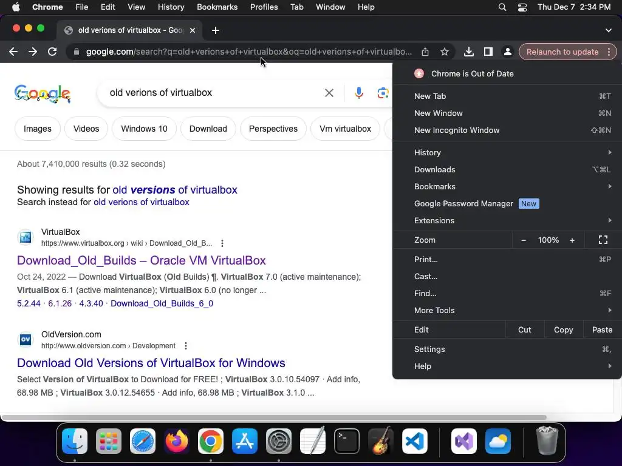This screenshot has width=622, height=466.
Task: Choose Find... in the Chrome menu
Action: click(507, 294)
